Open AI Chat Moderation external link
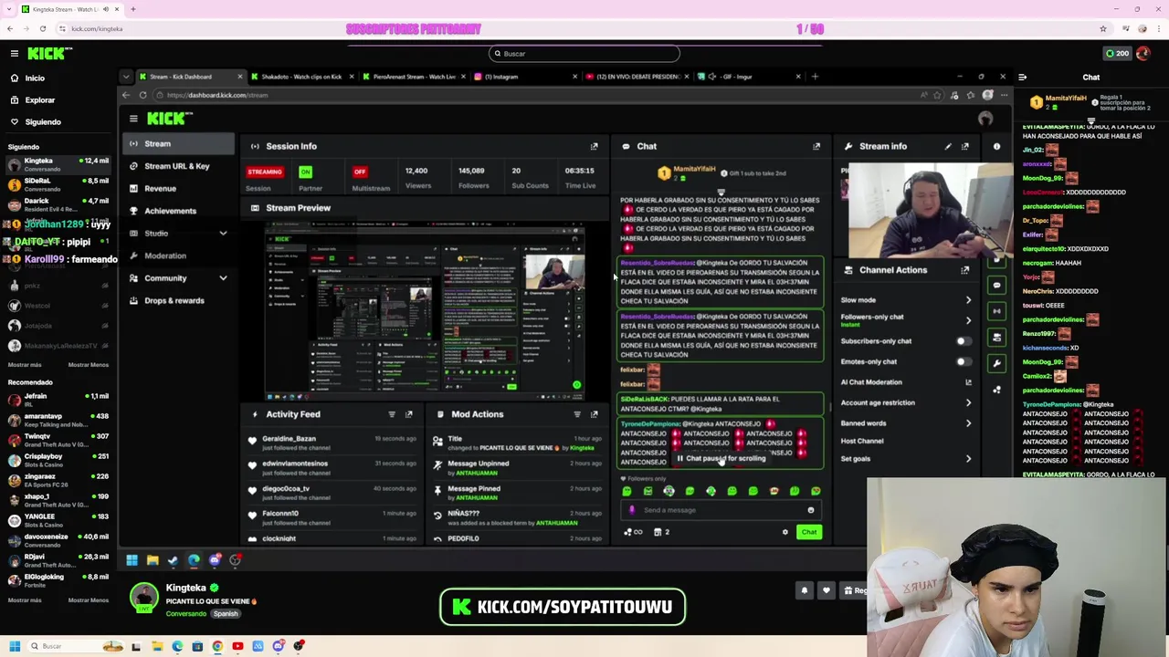This screenshot has height=657, width=1169. [x=968, y=382]
